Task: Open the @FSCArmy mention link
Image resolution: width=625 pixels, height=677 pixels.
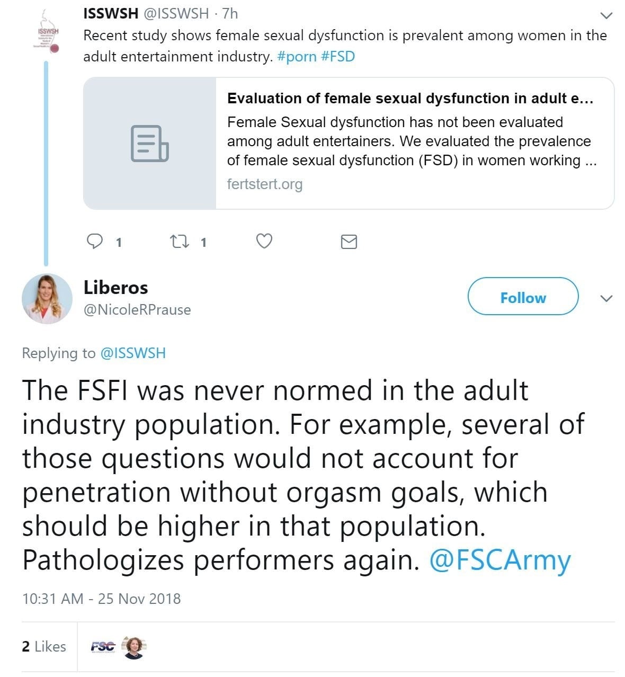Action: coord(500,560)
